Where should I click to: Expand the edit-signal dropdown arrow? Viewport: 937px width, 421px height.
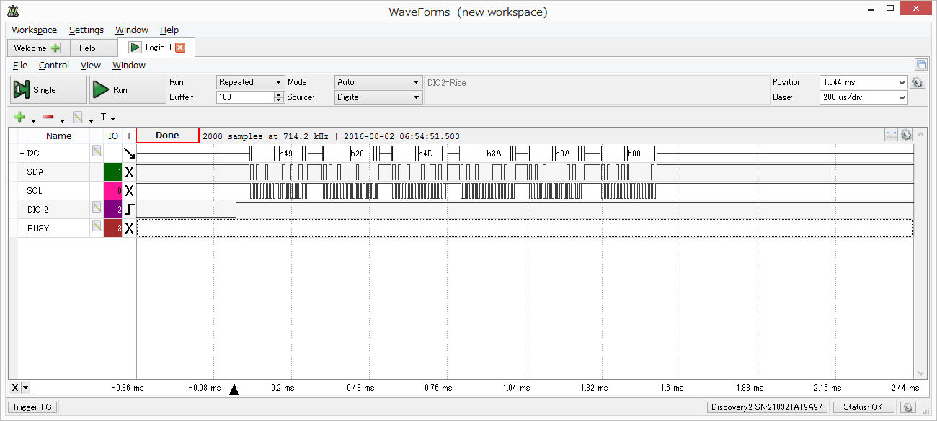click(x=91, y=120)
